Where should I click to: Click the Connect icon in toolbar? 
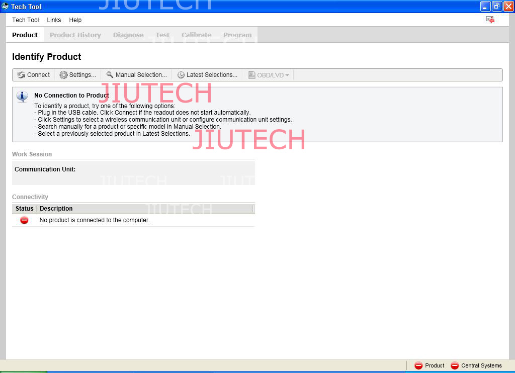21,75
